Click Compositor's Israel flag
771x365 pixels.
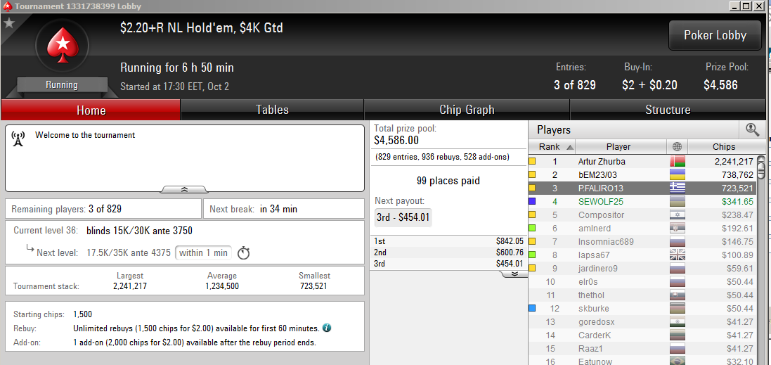pyautogui.click(x=677, y=215)
